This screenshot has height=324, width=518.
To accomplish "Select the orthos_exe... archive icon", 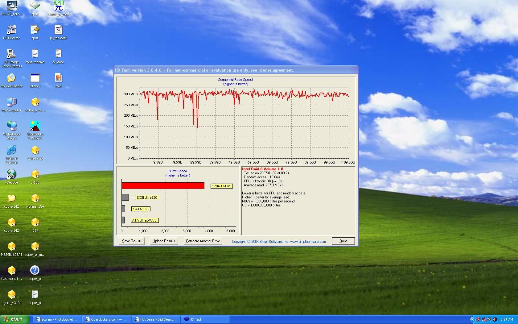I will point(35,104).
